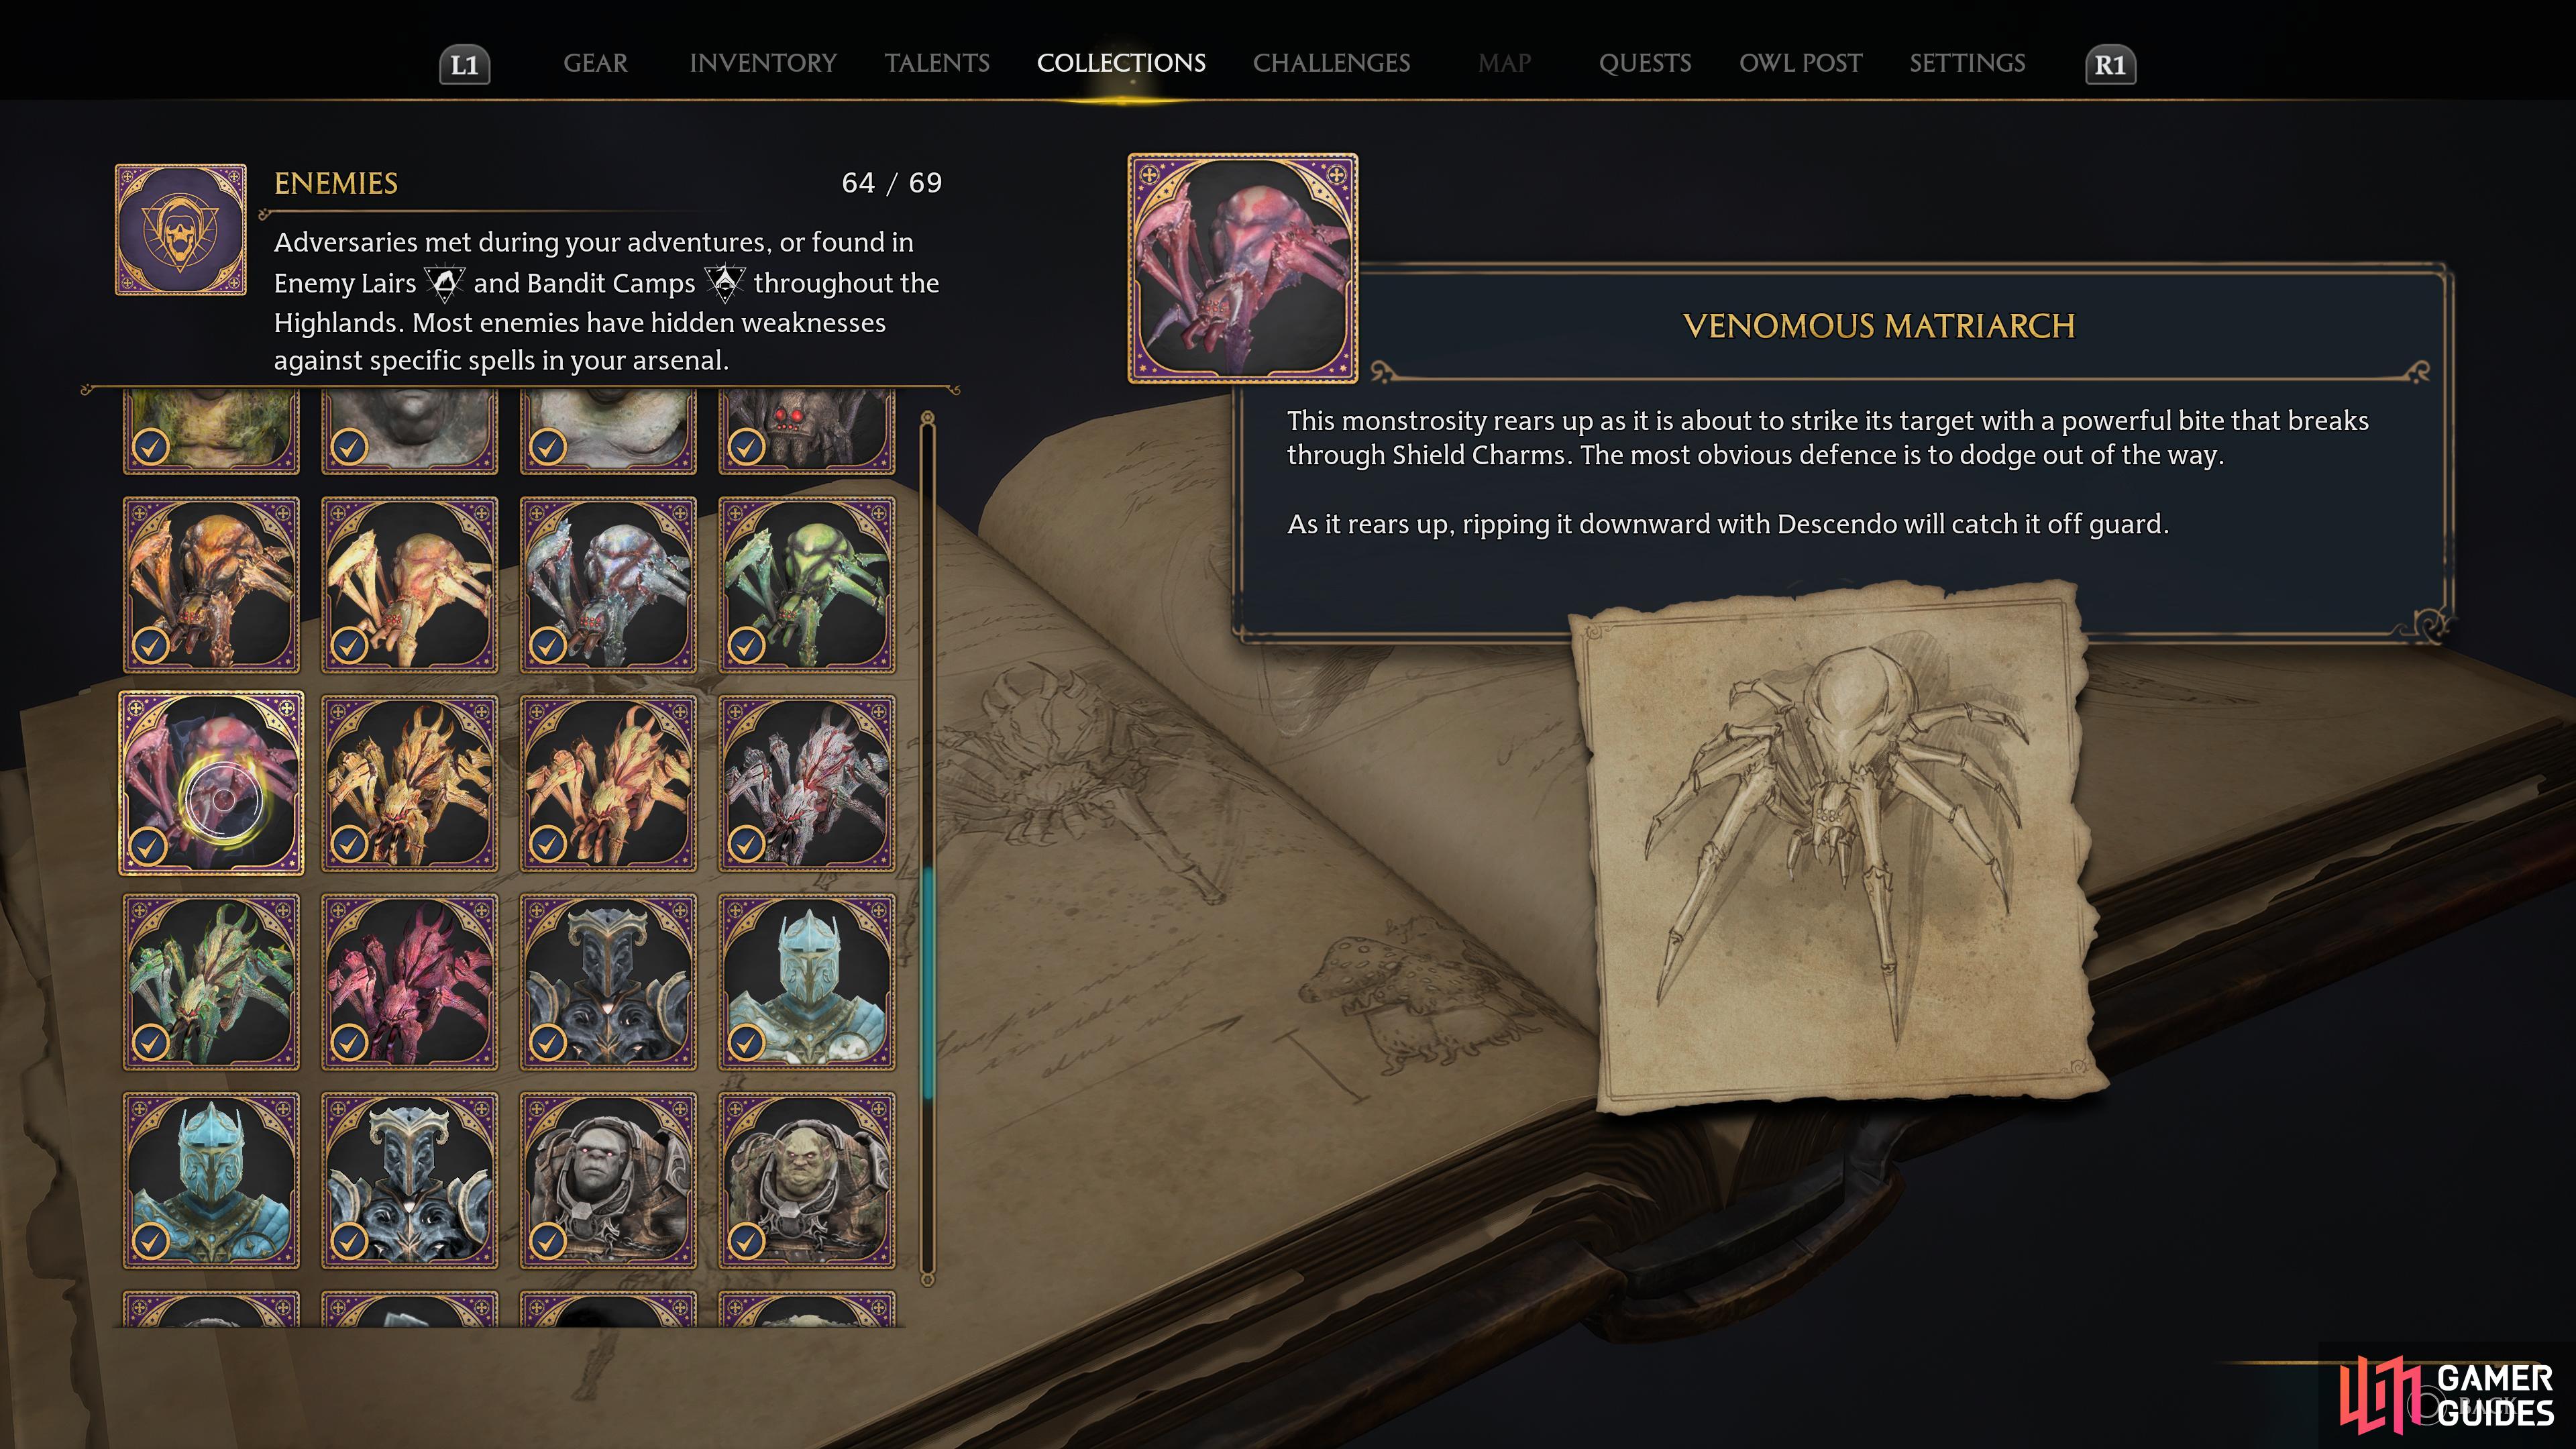Select the crimson thornback spider icon
Image resolution: width=2576 pixels, height=1449 pixels.
(409, 981)
